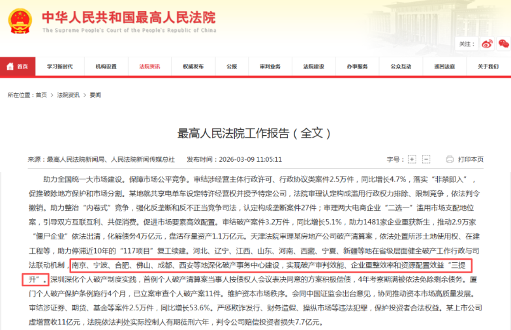Screen dimensions: 511x330
Task: Click the WeChat follow icon
Action: (x=503, y=44)
